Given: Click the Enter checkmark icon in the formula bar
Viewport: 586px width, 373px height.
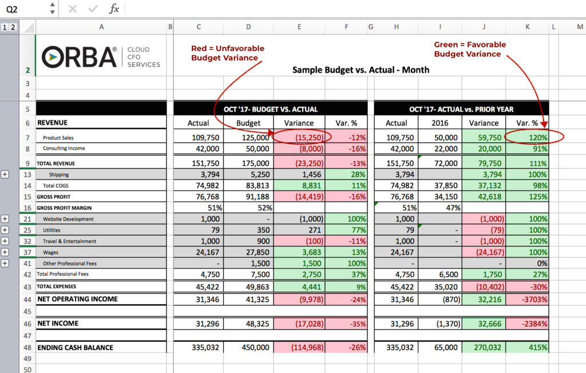Looking at the screenshot, I should [92, 9].
